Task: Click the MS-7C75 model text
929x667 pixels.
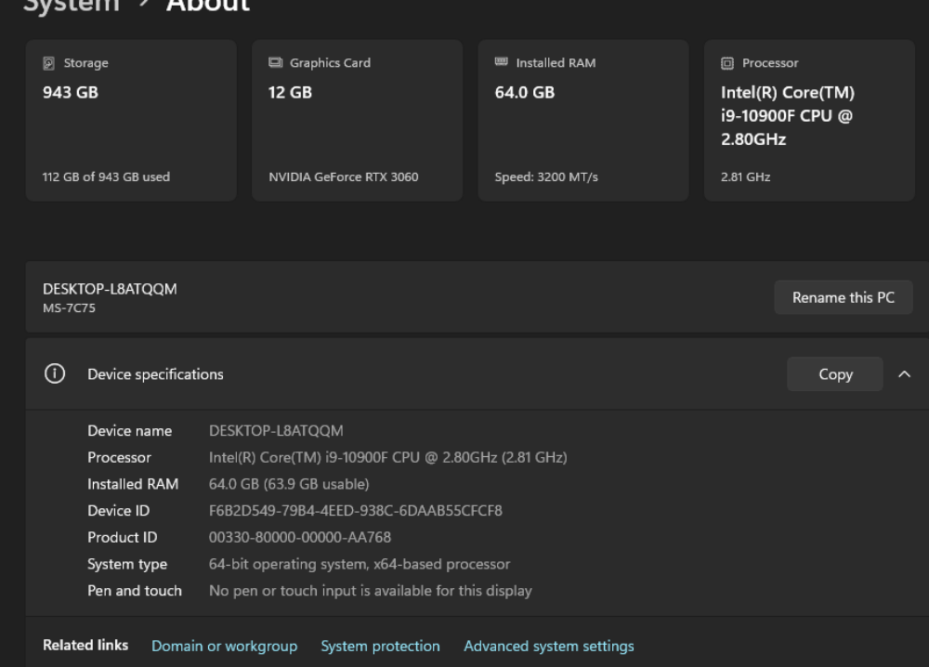Action: [69, 308]
